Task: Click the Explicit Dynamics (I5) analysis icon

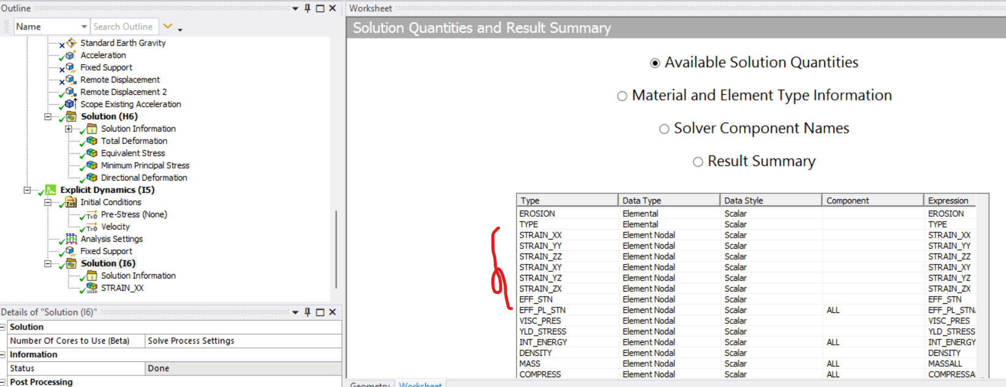Action: (x=50, y=190)
